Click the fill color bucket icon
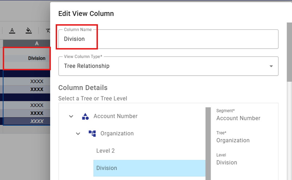The image size is (292, 180). (28, 31)
